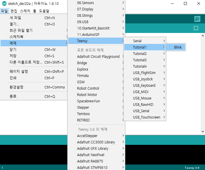Click 저장 menu item
This screenshot has width=205, height=170.
(34, 56)
